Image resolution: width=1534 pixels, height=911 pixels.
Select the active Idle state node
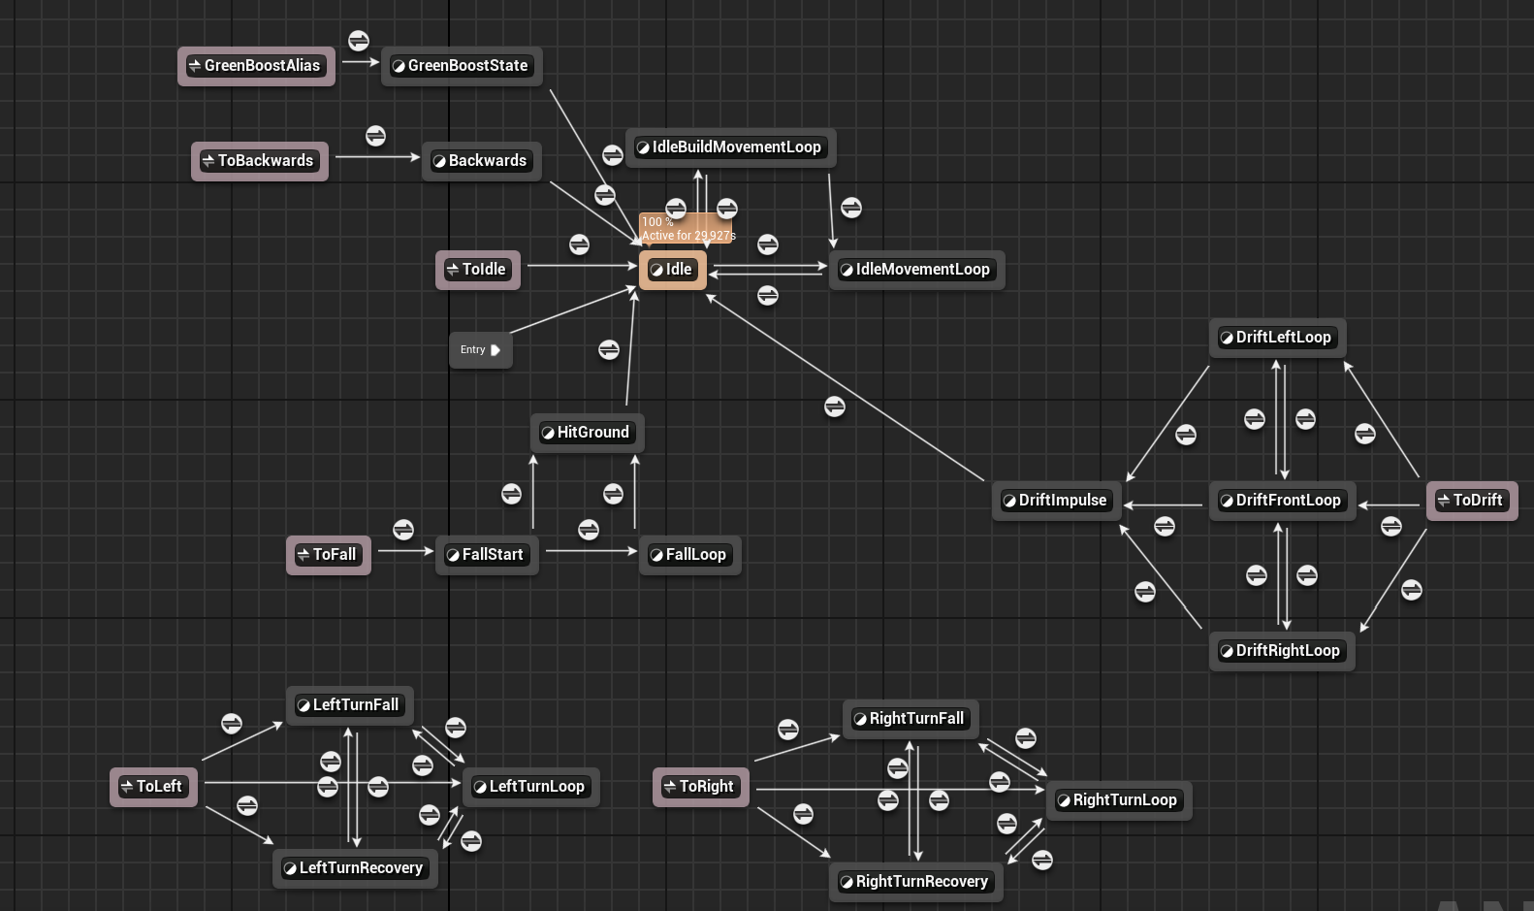tap(673, 270)
